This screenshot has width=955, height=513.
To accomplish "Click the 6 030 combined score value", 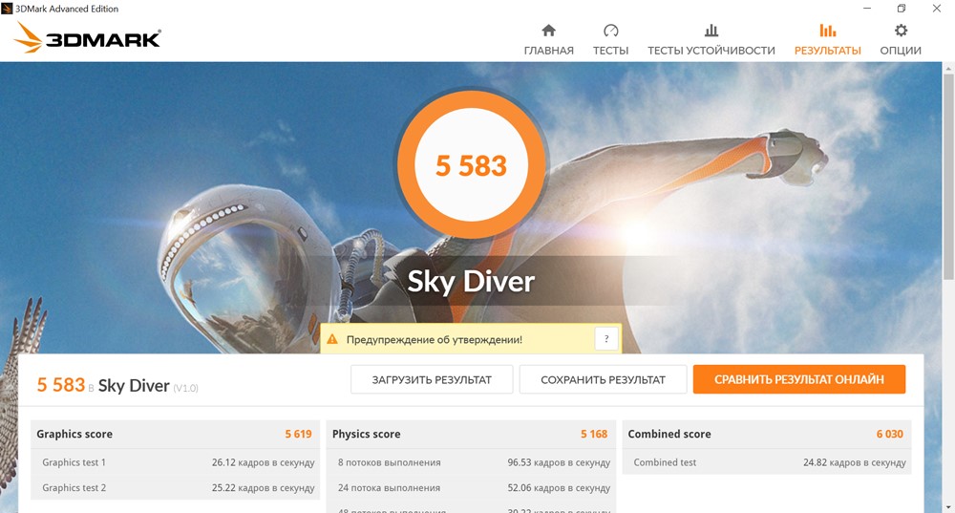I will [890, 434].
